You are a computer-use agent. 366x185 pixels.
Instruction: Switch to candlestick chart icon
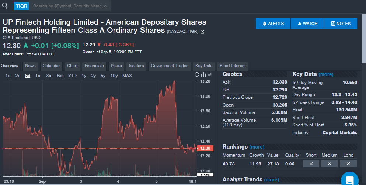[x=210, y=74]
